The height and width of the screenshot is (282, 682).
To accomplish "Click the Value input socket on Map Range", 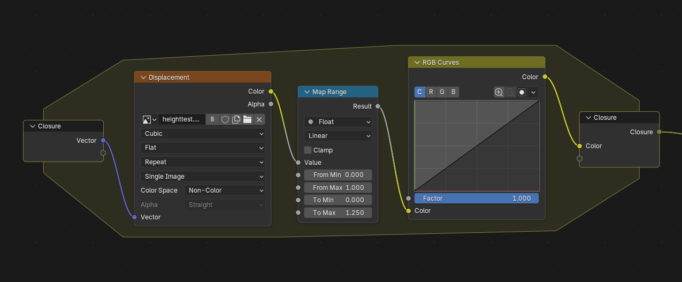I will point(298,162).
